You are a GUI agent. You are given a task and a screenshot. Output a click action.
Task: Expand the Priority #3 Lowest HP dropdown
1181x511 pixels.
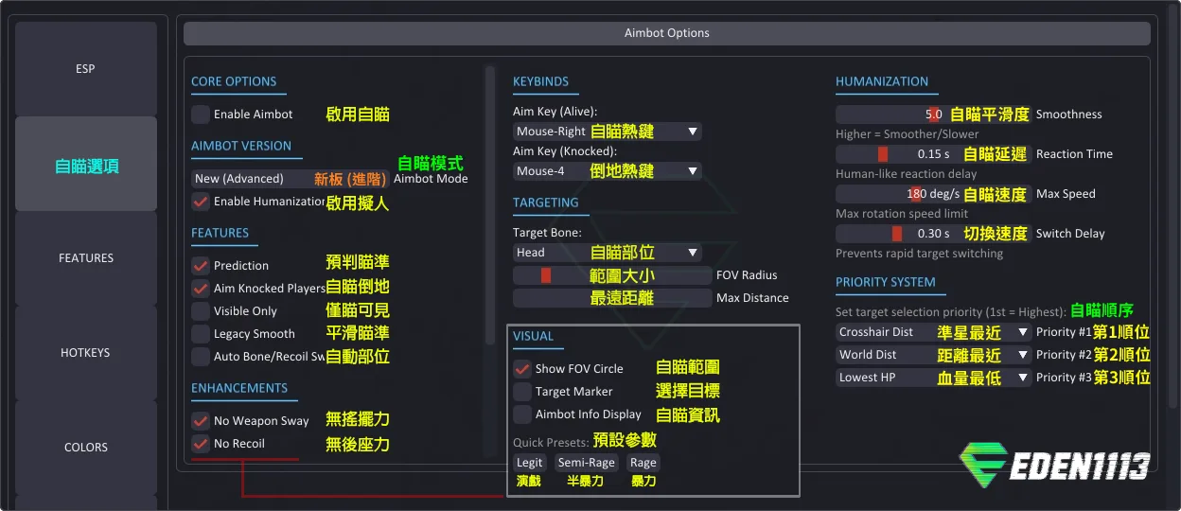(933, 378)
